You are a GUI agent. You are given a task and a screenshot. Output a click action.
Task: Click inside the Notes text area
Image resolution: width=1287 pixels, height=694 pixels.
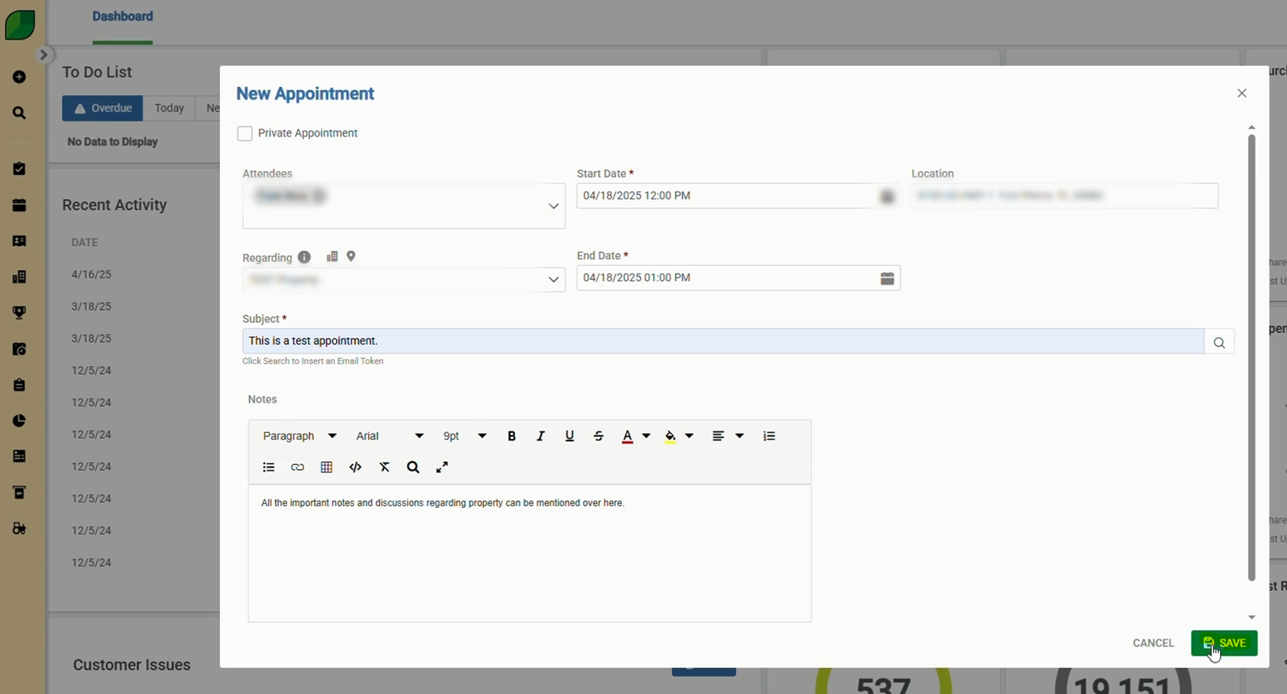click(529, 554)
